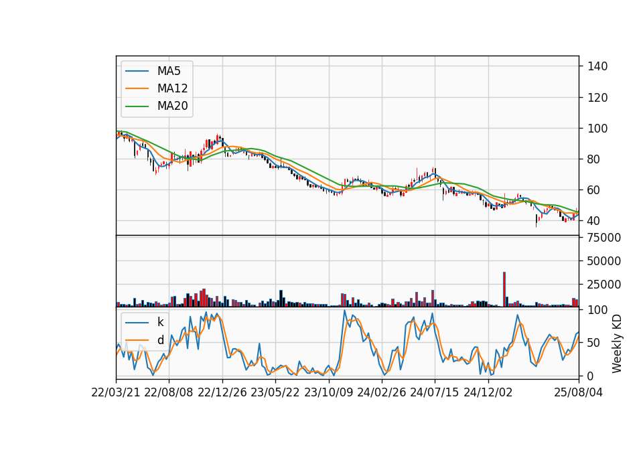Click price axis value 60

click(594, 190)
